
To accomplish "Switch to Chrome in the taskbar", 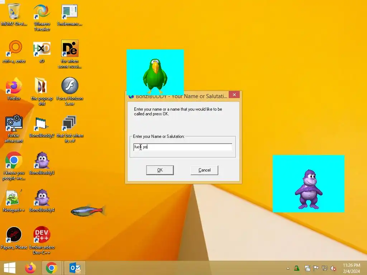I will [x=52, y=268].
